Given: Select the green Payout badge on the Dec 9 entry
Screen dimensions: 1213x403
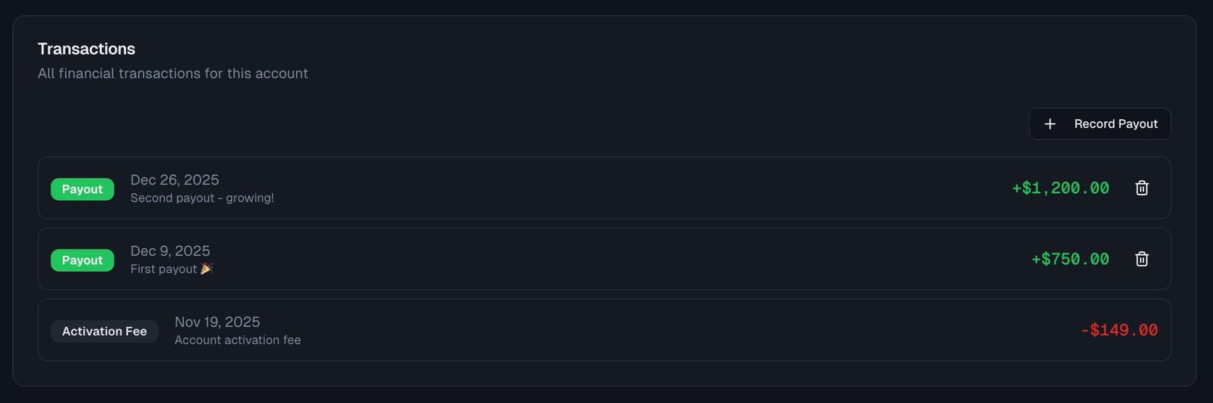Looking at the screenshot, I should (82, 260).
